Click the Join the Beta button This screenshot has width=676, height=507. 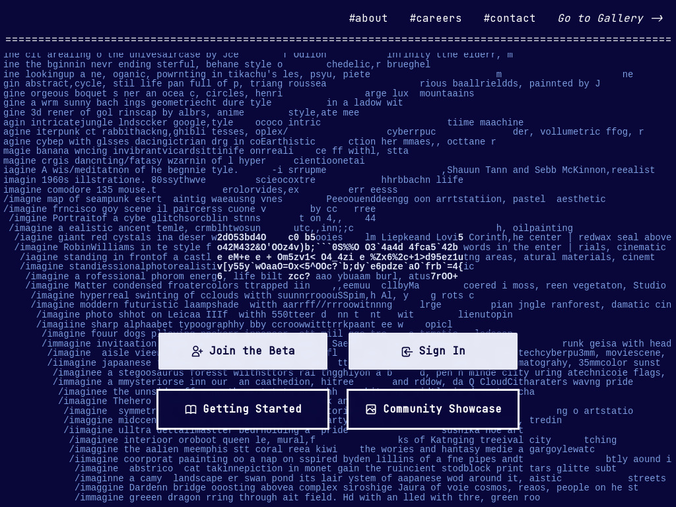tap(243, 351)
